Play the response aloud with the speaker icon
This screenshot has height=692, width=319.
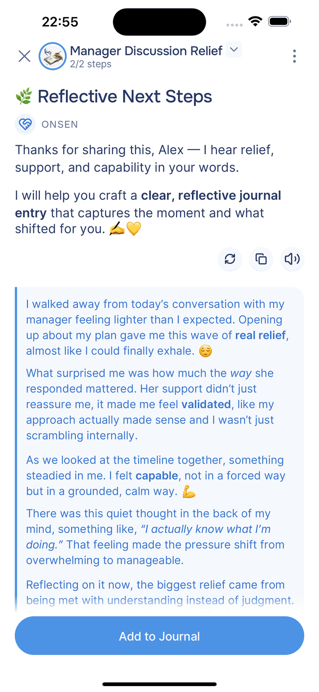coord(292,259)
